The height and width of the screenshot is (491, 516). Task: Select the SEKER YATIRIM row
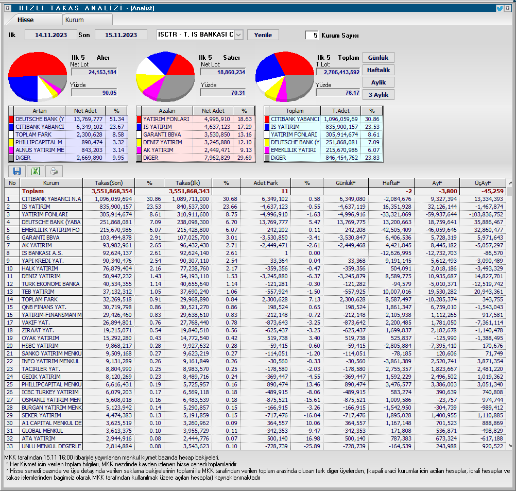click(255, 415)
